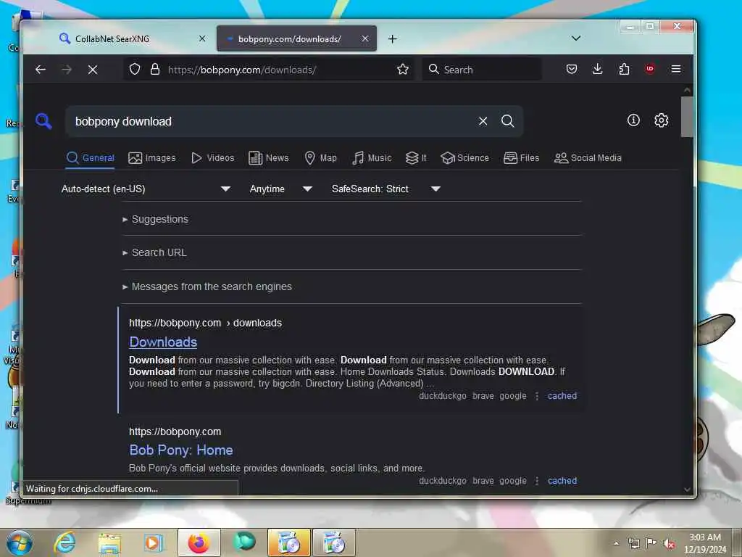Click https://bobpony.com › downloads URL text

pyautogui.click(x=205, y=323)
